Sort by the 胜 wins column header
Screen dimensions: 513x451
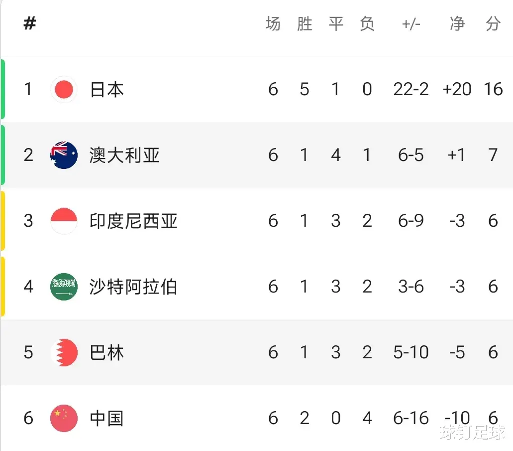pos(305,23)
